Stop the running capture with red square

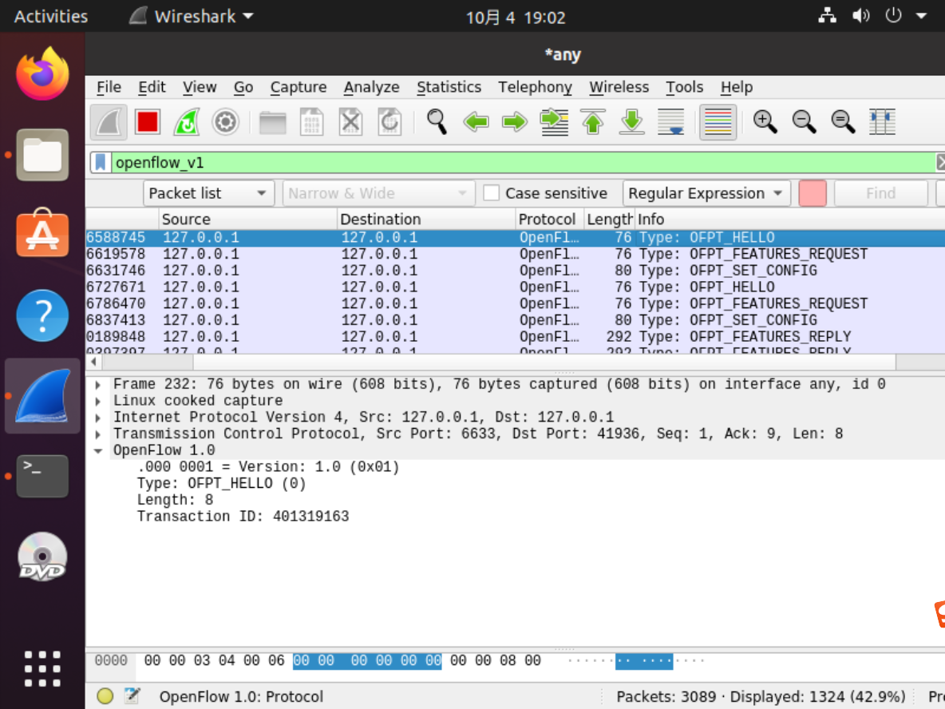(148, 122)
